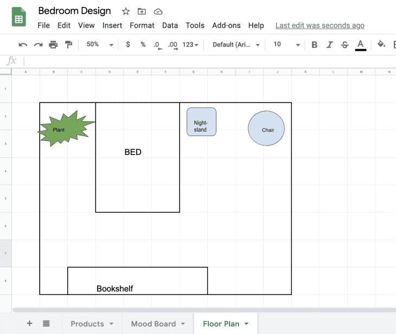
Task: Click the cloud save status icon
Action: point(158,11)
